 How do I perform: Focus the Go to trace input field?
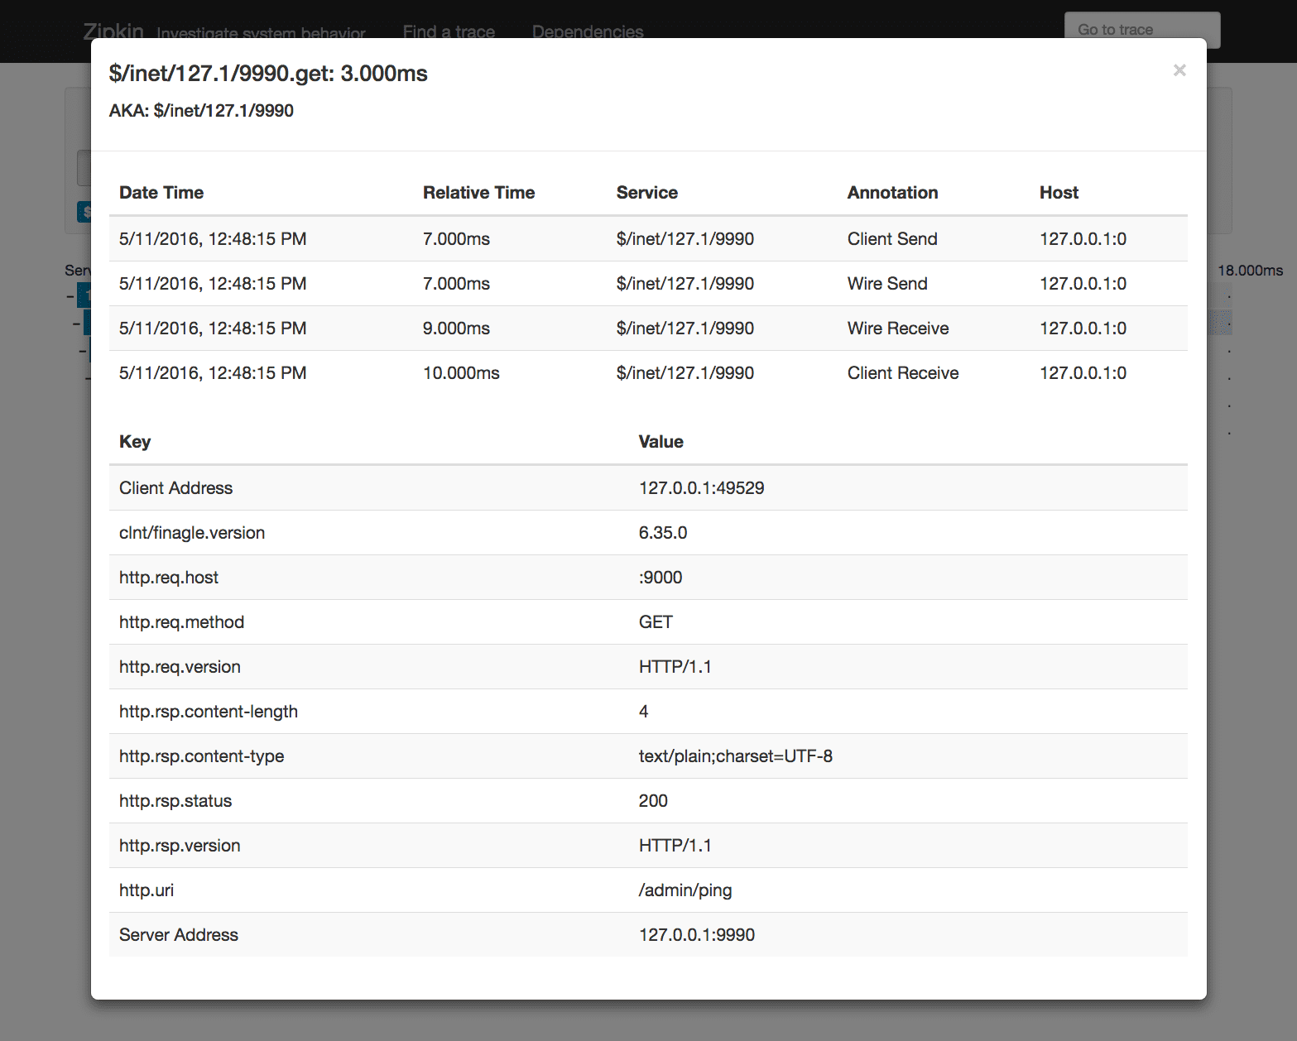tap(1142, 30)
